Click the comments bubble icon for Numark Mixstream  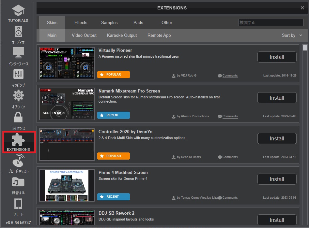[220, 117]
